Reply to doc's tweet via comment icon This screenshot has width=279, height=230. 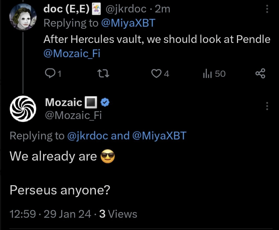tap(49, 74)
